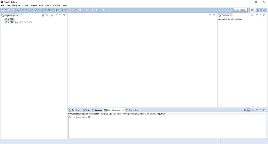Open the Edit menu
This screenshot has height=144, width=268.
pyautogui.click(x=8, y=5)
